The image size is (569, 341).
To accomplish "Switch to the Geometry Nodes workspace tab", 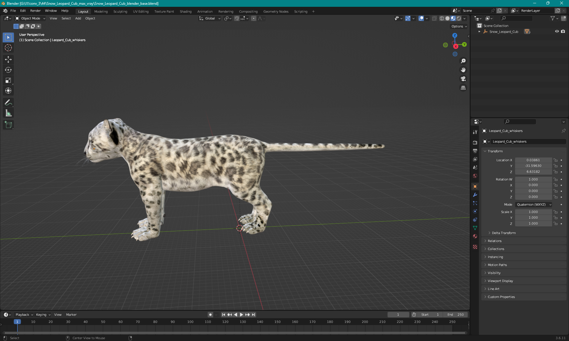I will click(276, 12).
